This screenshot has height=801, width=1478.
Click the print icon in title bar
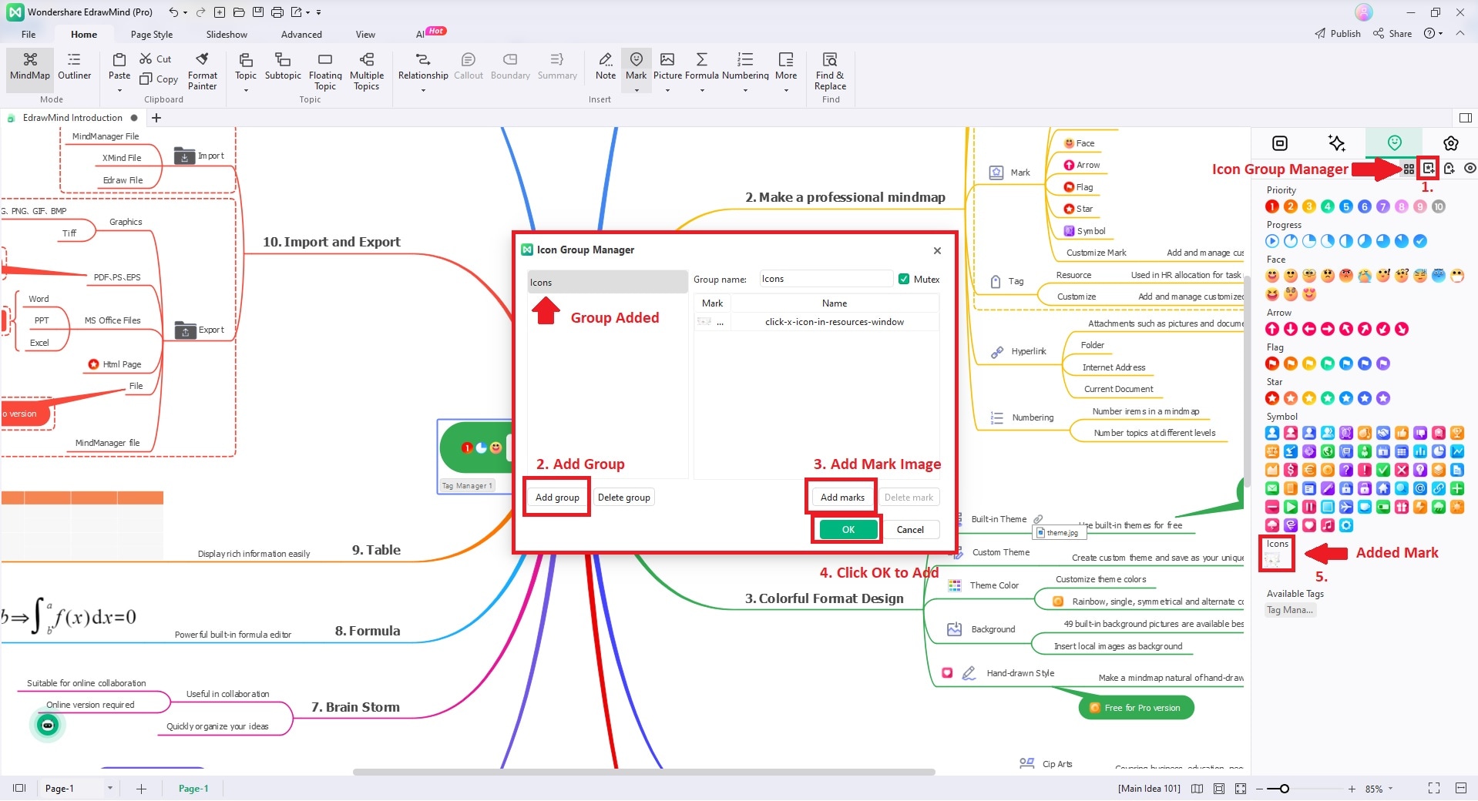point(277,12)
